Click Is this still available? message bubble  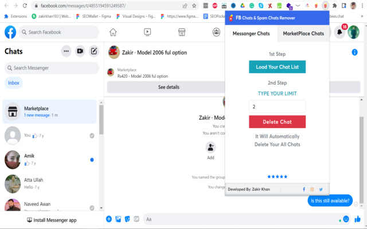(330, 200)
